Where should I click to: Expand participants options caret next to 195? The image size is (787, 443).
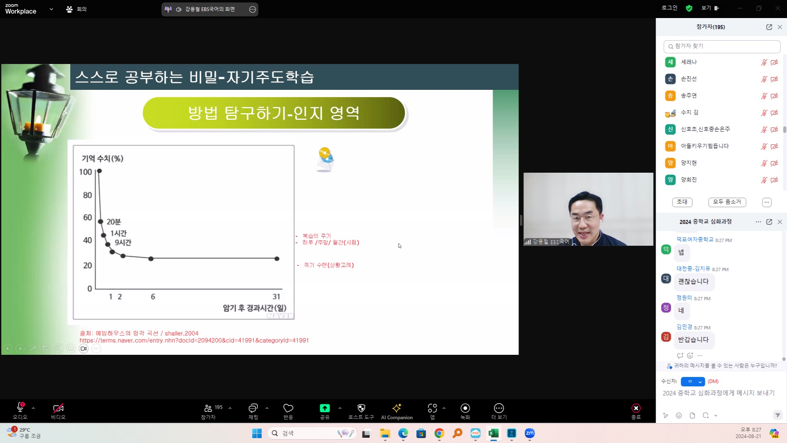pos(230,408)
